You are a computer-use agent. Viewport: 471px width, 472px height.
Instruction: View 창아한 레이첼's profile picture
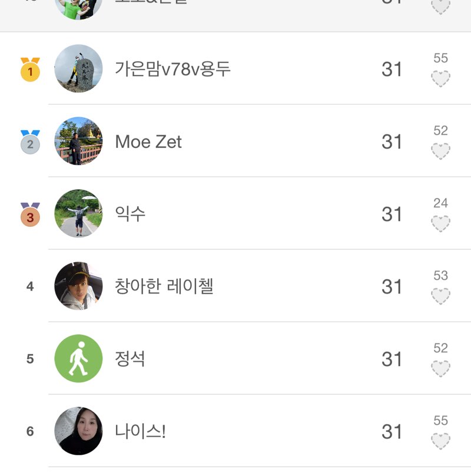[78, 286]
